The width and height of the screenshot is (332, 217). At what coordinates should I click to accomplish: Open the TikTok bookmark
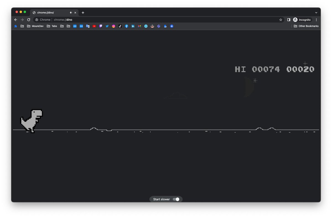(x=120, y=26)
